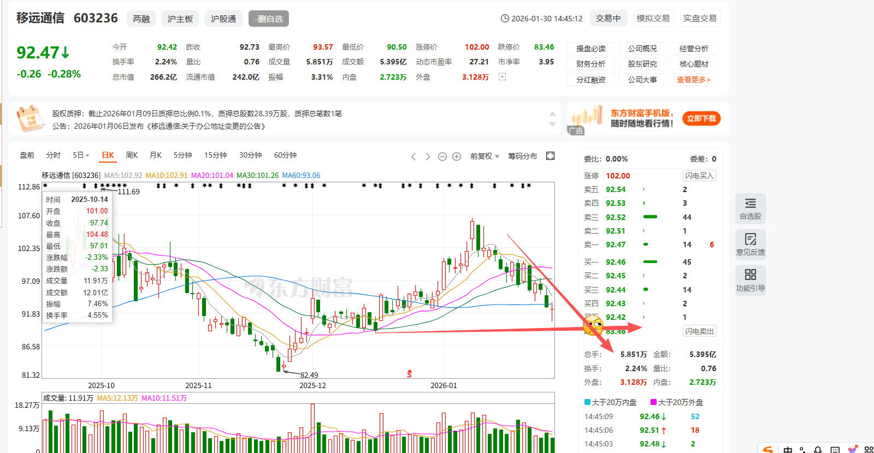874x453 pixels.
Task: Click 买一 price 92.46 row
Action: [650, 262]
